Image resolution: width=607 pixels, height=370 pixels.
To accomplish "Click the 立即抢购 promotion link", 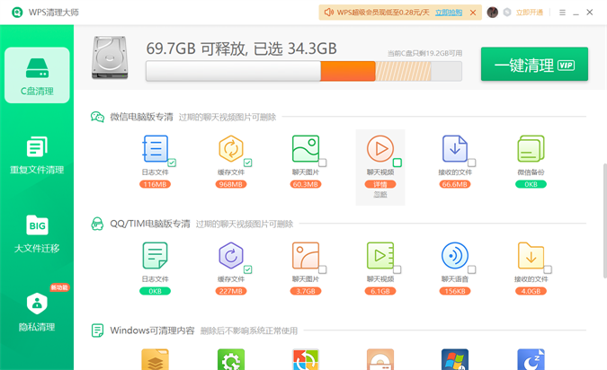I will pyautogui.click(x=448, y=13).
